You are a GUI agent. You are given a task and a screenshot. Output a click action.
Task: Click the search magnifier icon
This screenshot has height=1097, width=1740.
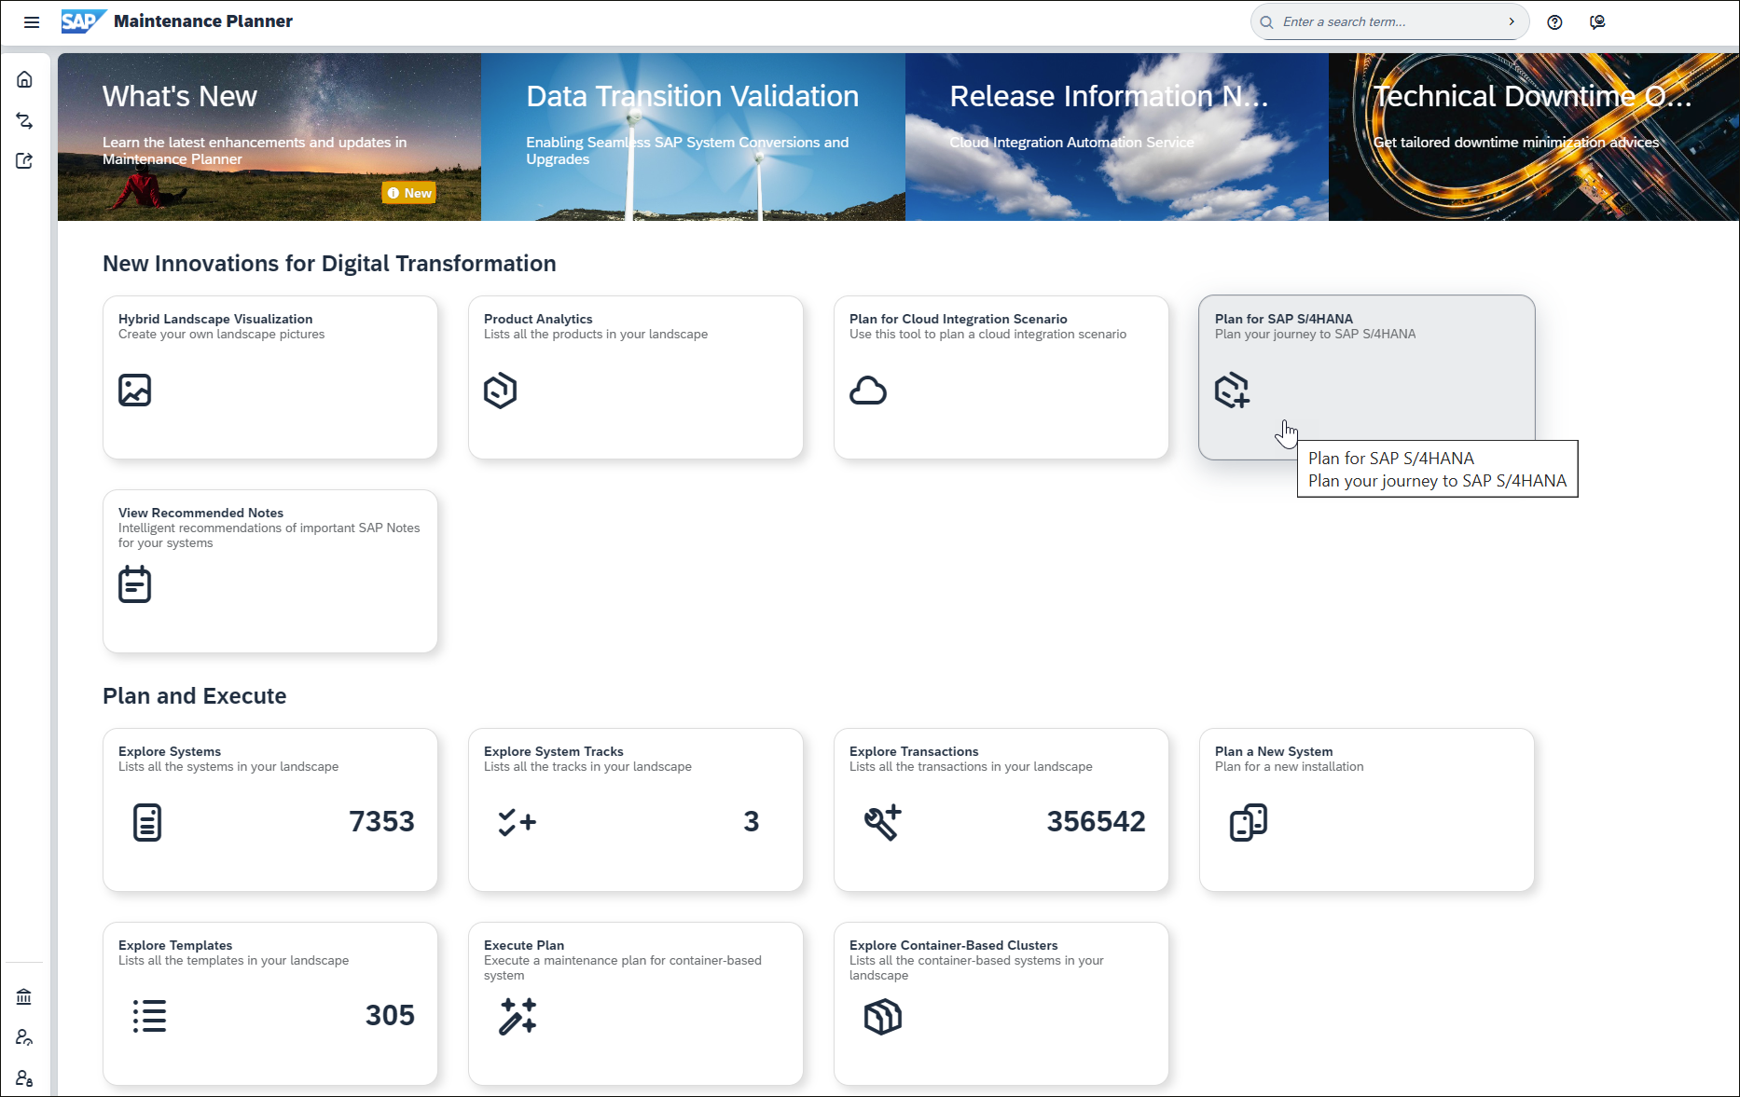pyautogui.click(x=1266, y=22)
